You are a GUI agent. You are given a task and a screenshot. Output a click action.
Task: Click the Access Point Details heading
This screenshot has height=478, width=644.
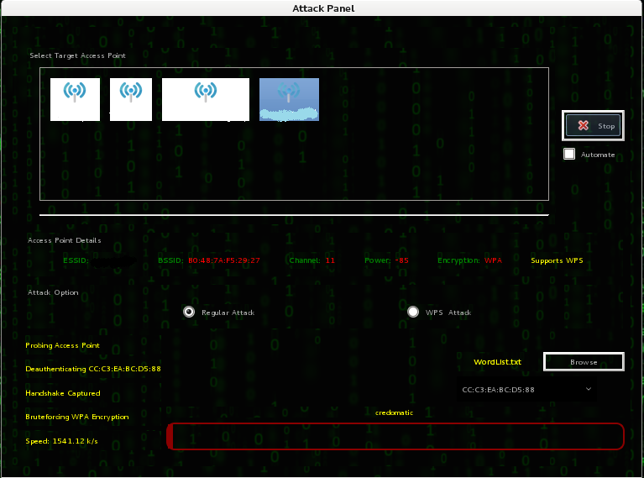64,240
